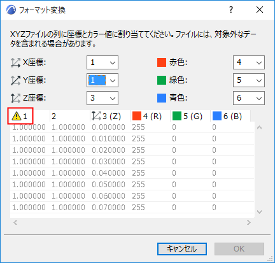Click the help question mark button
Viewport: 275px width, 263px height.
coord(231,10)
